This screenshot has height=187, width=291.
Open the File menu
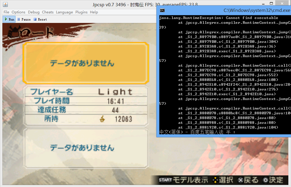(x=6, y=12)
